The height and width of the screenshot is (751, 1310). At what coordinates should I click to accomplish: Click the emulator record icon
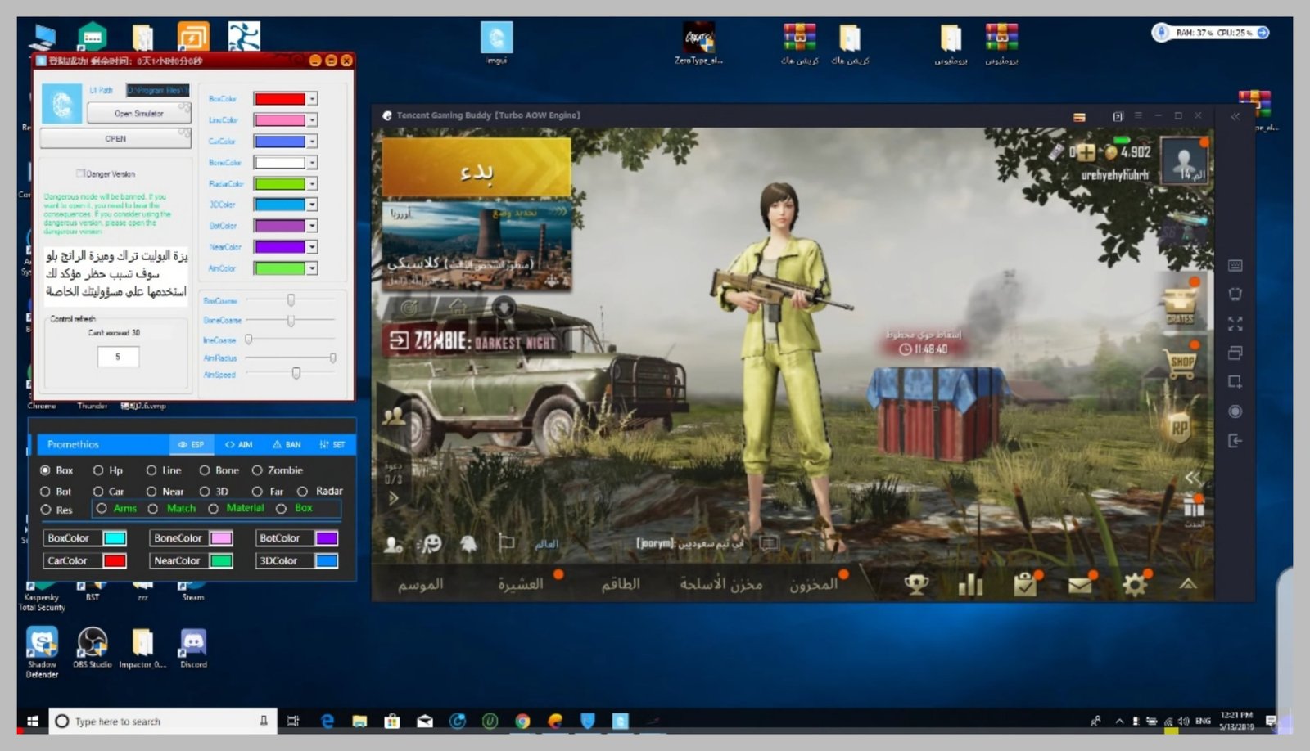(x=1235, y=411)
